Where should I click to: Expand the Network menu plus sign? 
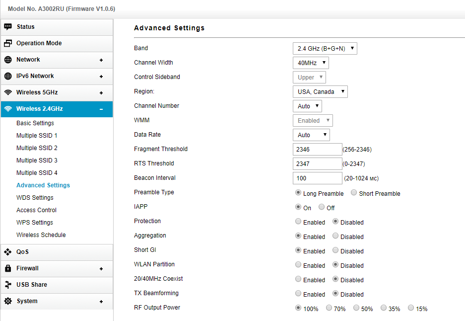101,60
